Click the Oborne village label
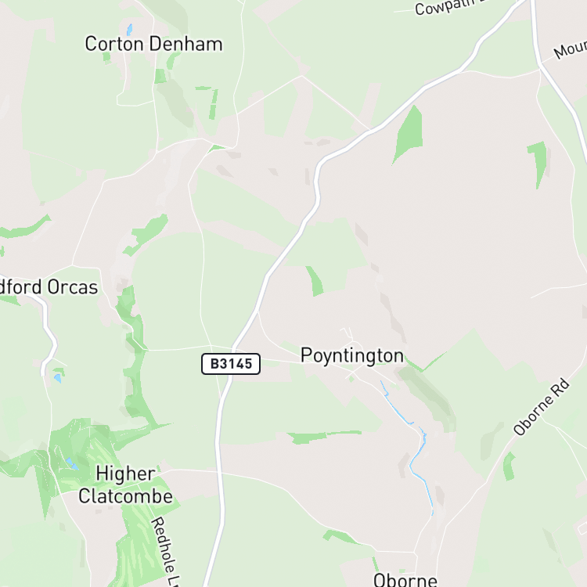The height and width of the screenshot is (587, 587). coord(405,580)
